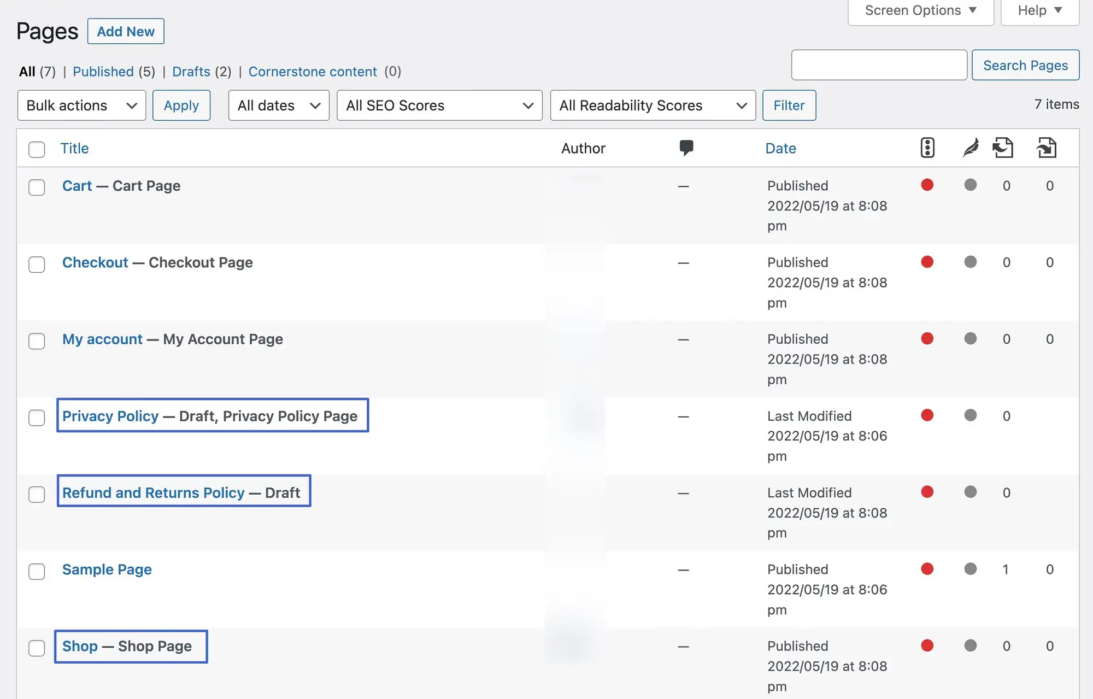Click the gray readability dot for Shop
The height and width of the screenshot is (699, 1093).
(971, 645)
